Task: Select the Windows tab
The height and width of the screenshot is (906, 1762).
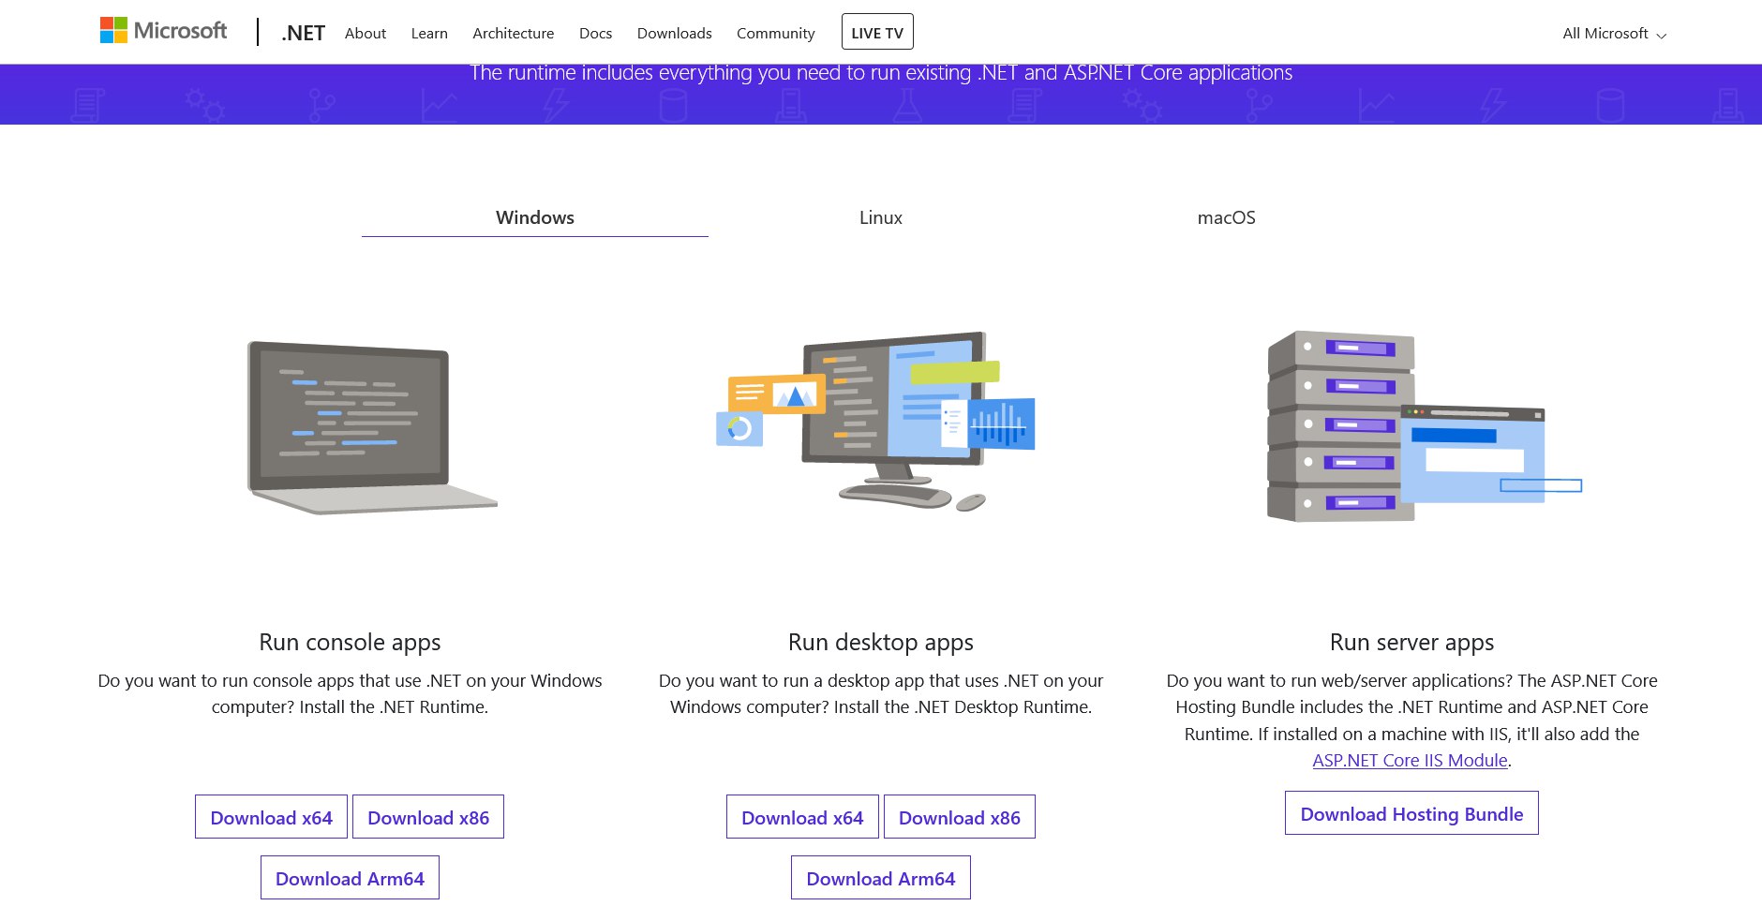Action: [535, 217]
